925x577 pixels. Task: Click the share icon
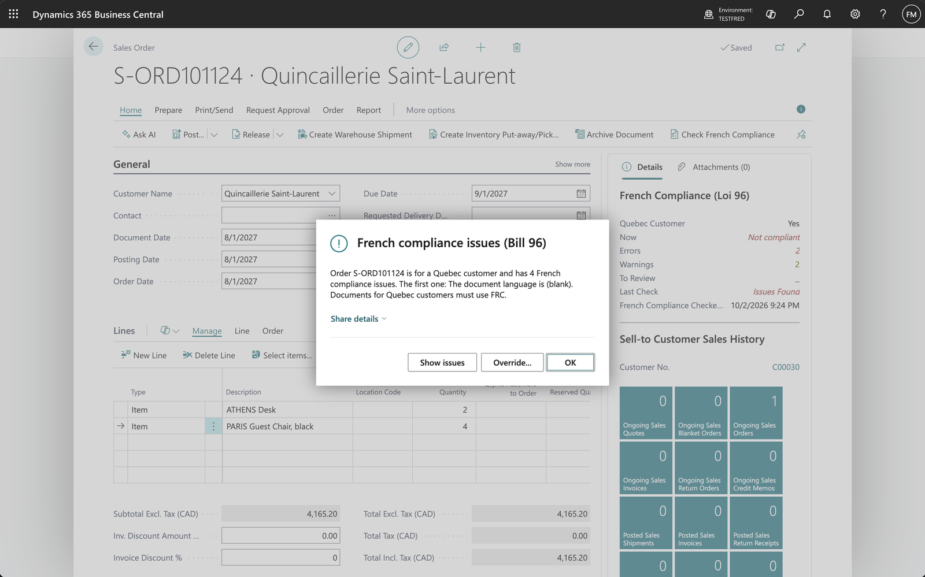point(444,47)
